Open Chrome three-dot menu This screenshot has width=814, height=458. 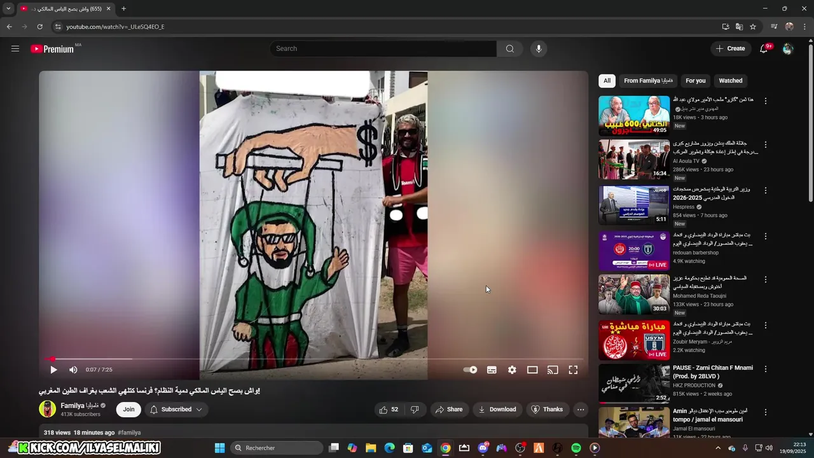[805, 27]
